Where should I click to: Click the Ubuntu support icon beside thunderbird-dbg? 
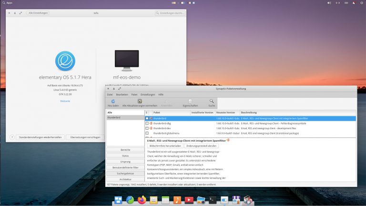coord(151,123)
